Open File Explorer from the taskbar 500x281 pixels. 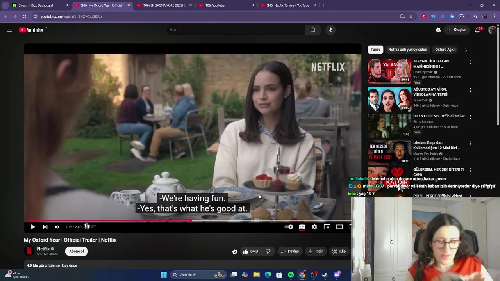[x=256, y=275]
